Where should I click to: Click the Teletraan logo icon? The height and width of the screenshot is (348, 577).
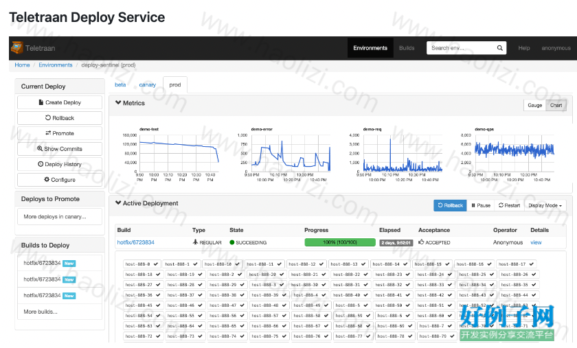pos(17,48)
